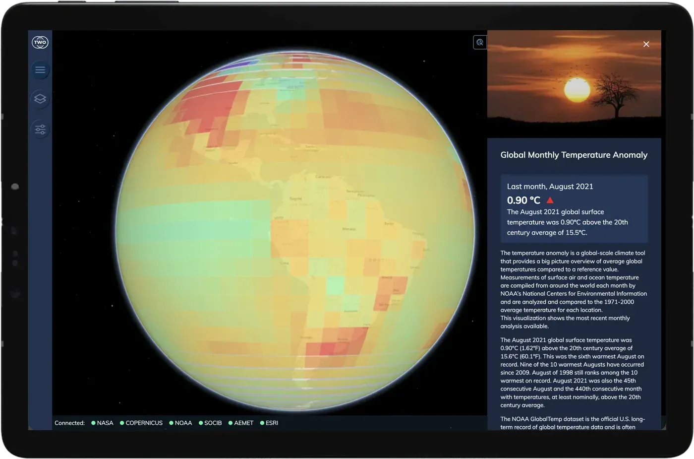Viewport: 694px width, 459px height.
Task: Select the NOAA connection status entry
Action: pyautogui.click(x=180, y=423)
